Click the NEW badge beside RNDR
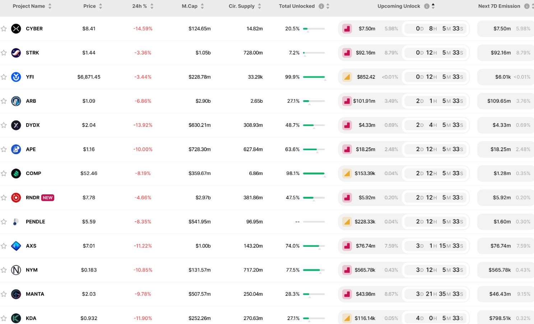 [x=48, y=198]
